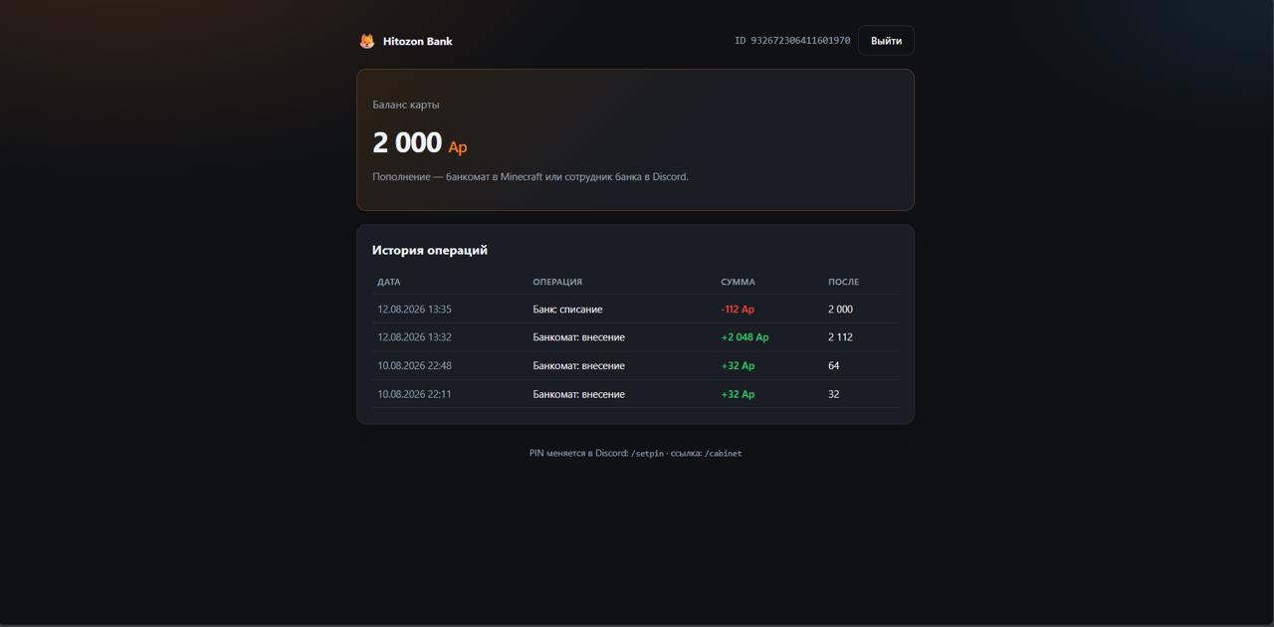The height and width of the screenshot is (627, 1274).
Task: Select the 12.08.2026 13:32 transaction date
Action: tap(414, 337)
